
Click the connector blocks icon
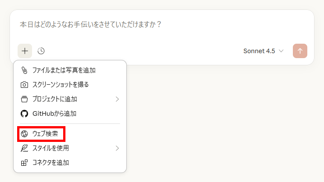click(24, 163)
